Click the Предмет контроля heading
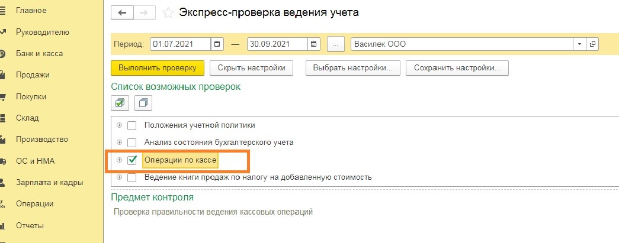This screenshot has height=243, width=619. (x=152, y=197)
